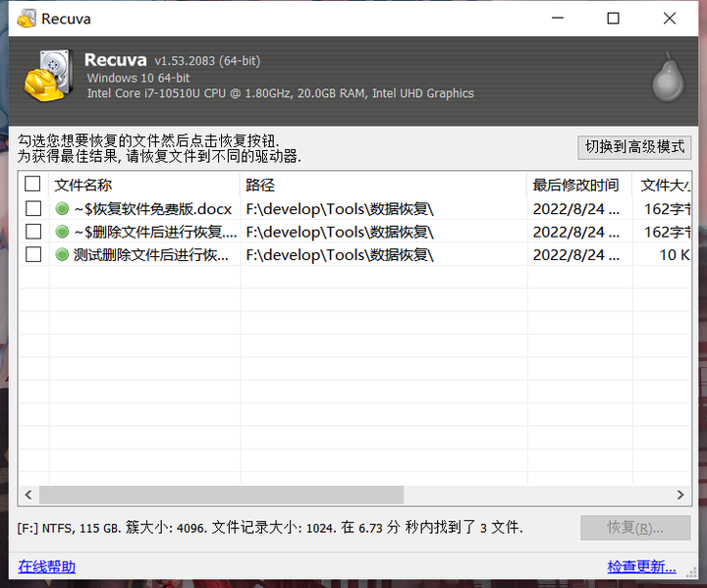The height and width of the screenshot is (588, 707).
Task: Open the 检查更新... link
Action: (641, 566)
